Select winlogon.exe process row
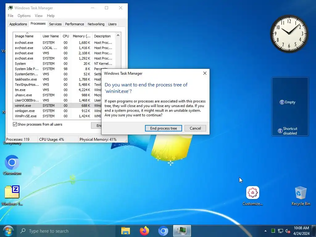 coord(57,111)
